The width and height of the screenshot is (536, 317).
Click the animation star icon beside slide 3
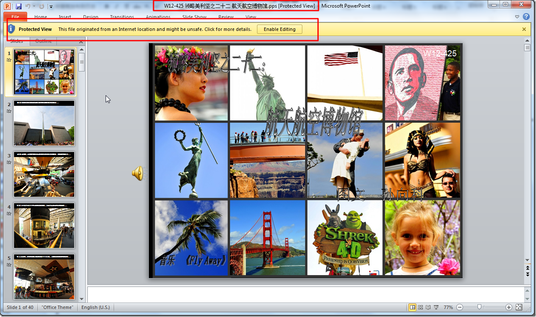click(x=9, y=163)
